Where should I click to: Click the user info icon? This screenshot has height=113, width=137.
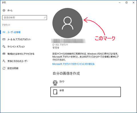point(4,32)
